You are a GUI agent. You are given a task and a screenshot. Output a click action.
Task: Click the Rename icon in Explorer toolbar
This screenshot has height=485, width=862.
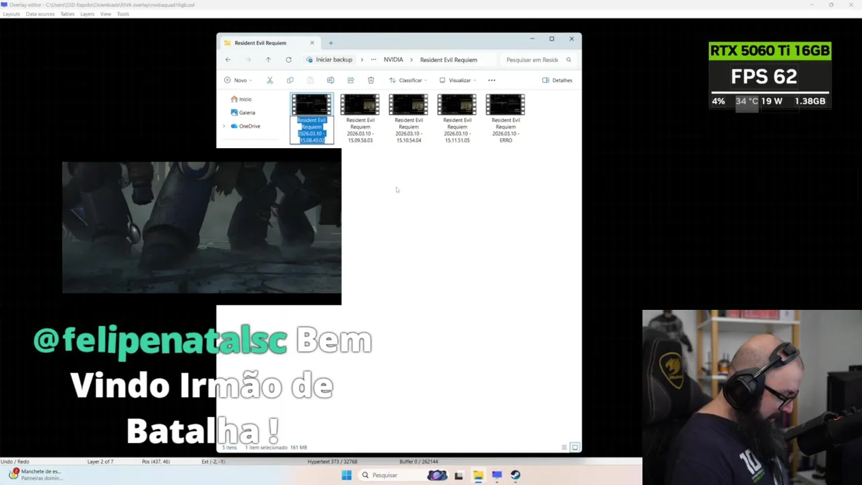[330, 80]
